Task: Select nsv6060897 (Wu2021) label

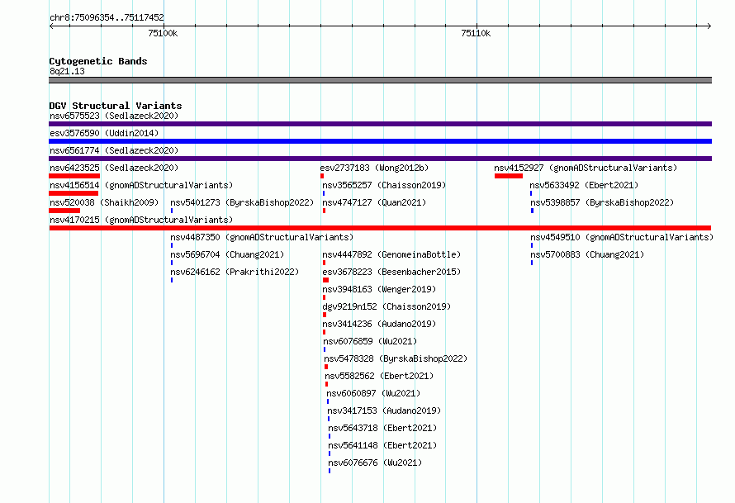Action: [373, 393]
